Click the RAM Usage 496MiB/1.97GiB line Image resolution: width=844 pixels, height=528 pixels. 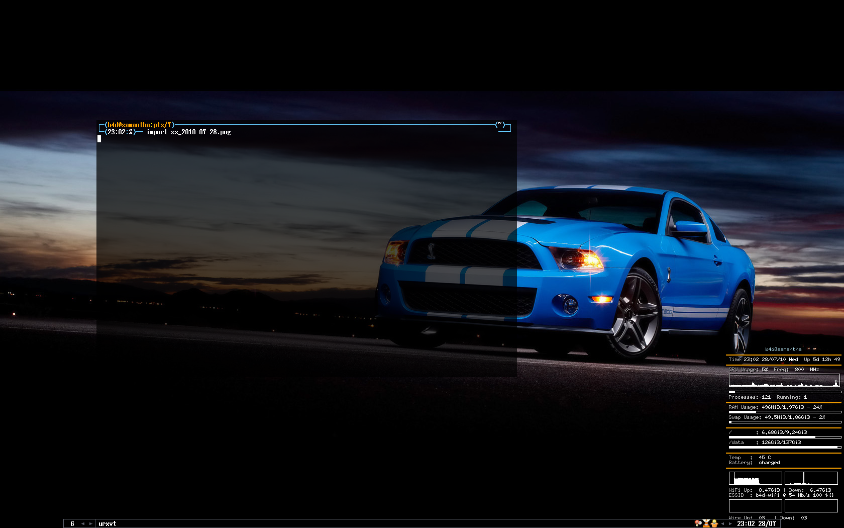[775, 407]
